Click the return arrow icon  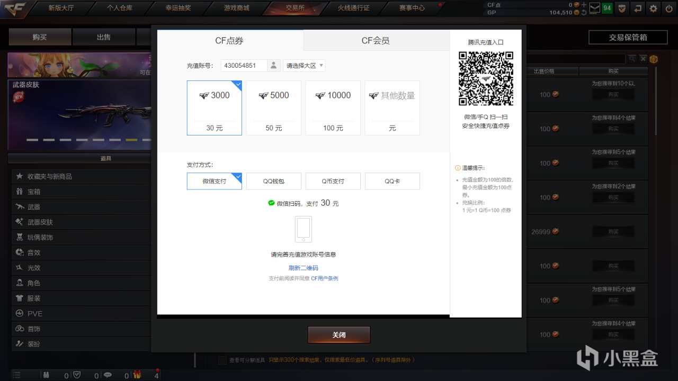[x=638, y=8]
